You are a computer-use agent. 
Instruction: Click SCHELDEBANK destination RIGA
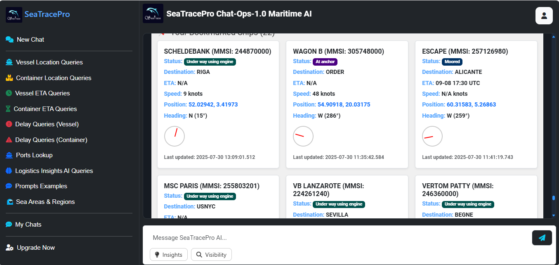(203, 72)
